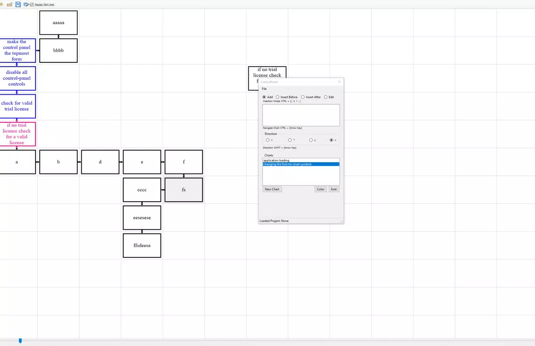535x346 pixels.
Task: Set direction to up (^) radio
Action: (x=290, y=140)
